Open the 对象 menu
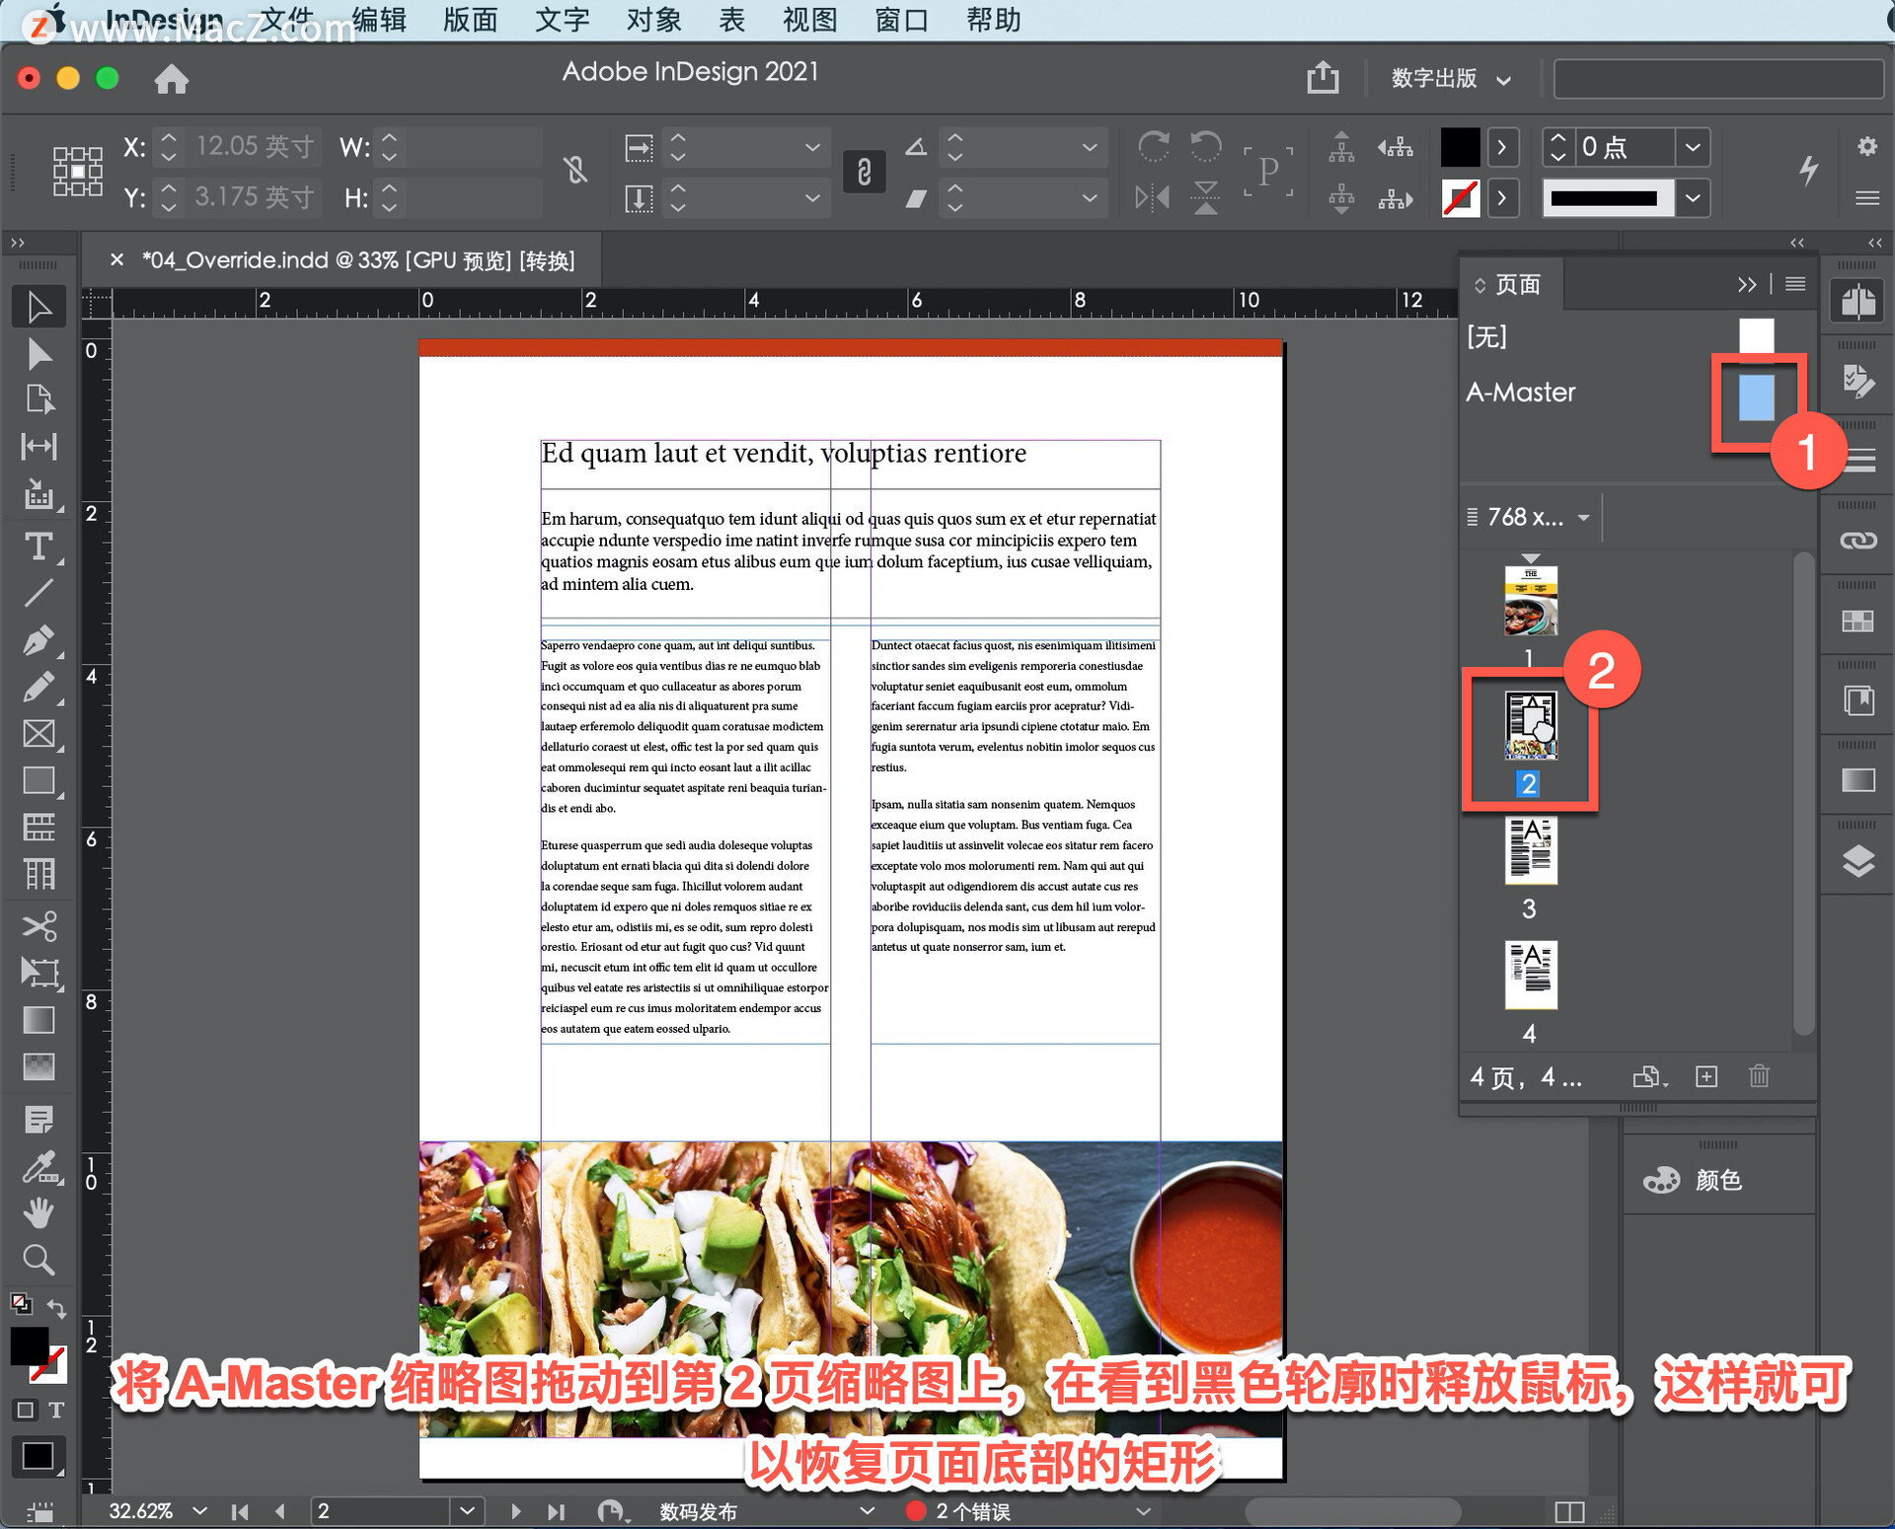This screenshot has height=1529, width=1895. click(653, 20)
